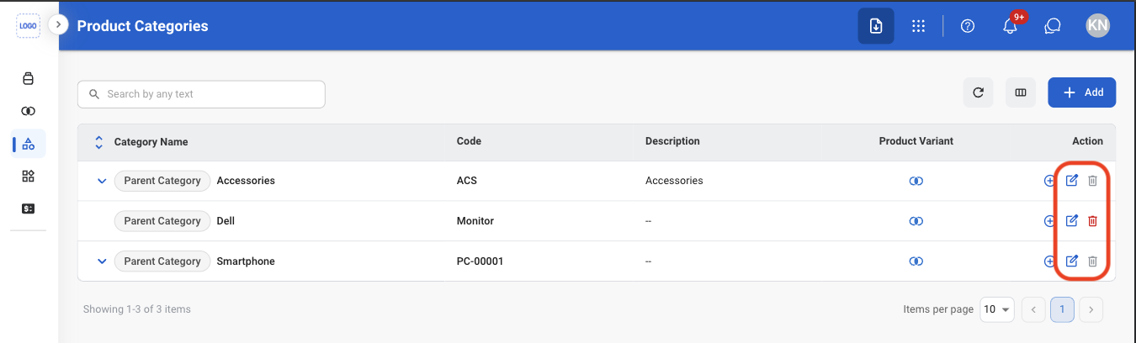Open the column settings icon
Viewport: 1136px width, 343px height.
(x=1021, y=92)
